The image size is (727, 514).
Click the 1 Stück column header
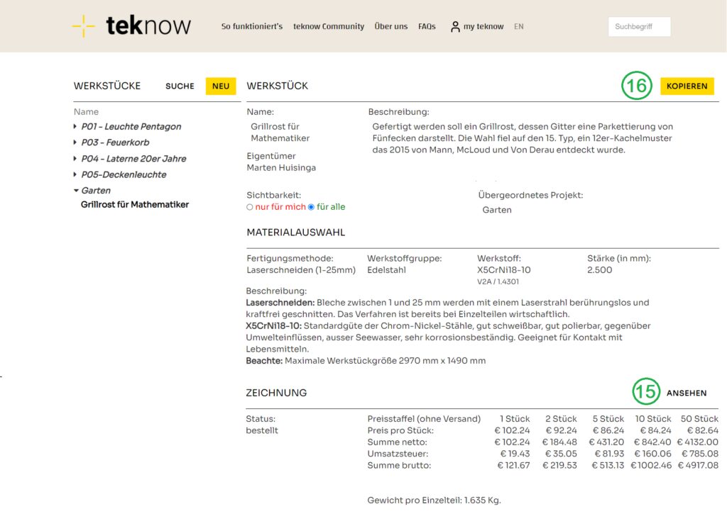point(515,418)
